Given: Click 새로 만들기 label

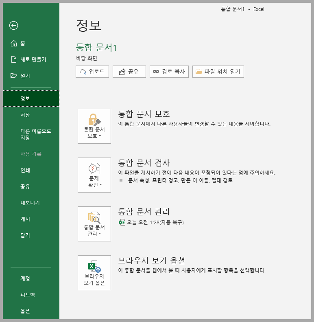Looking at the screenshot, I should click(x=33, y=59).
